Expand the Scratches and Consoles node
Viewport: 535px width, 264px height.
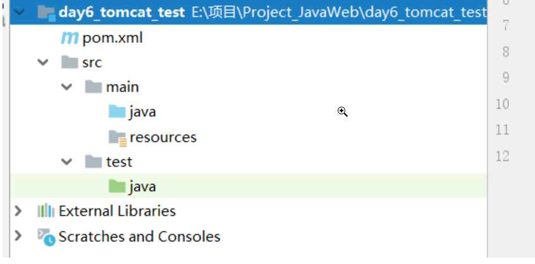(18, 236)
